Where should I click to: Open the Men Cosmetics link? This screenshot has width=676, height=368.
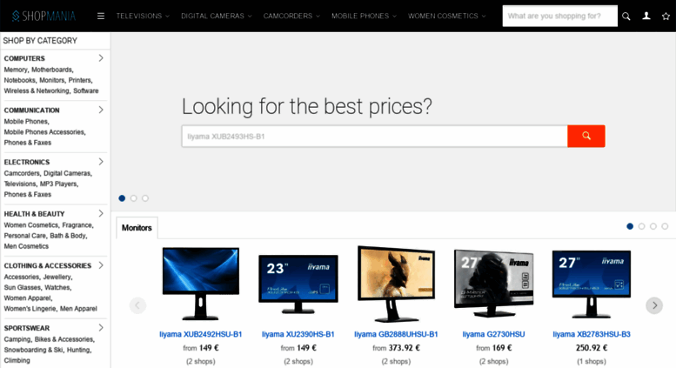[26, 246]
